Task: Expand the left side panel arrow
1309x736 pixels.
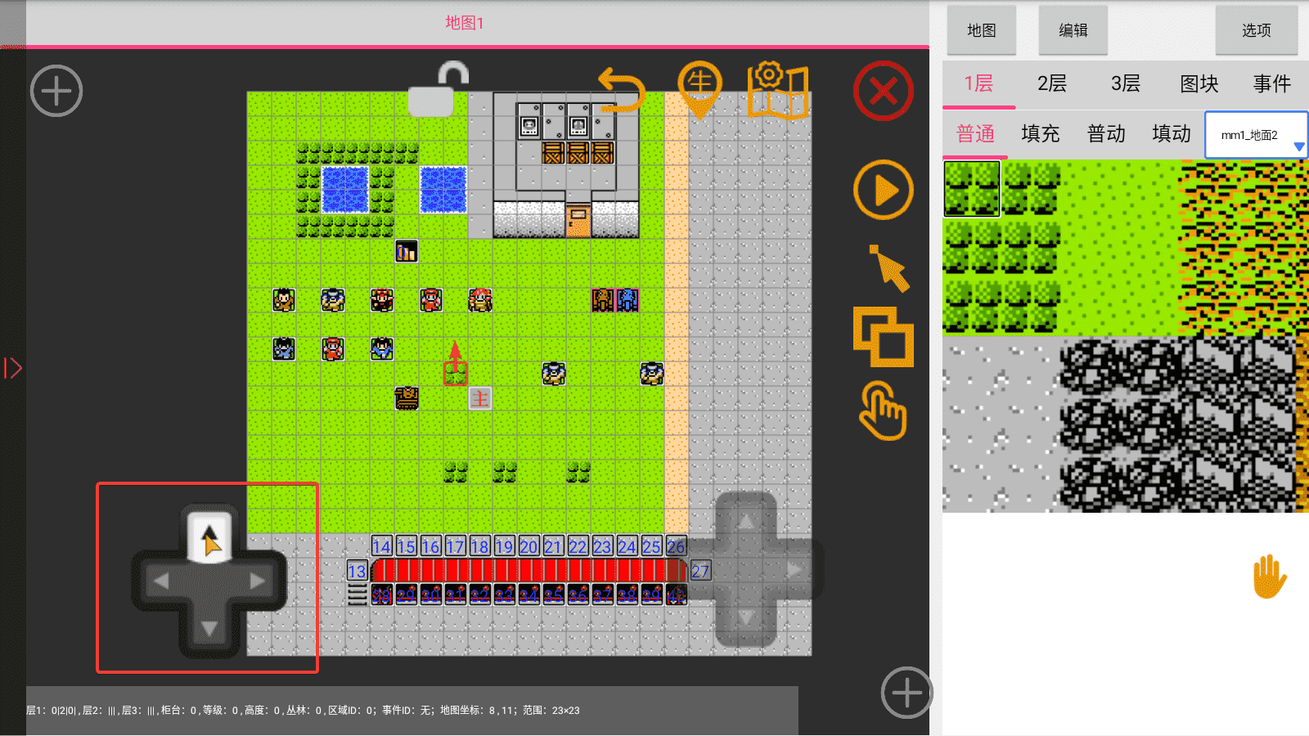Action: [x=13, y=368]
